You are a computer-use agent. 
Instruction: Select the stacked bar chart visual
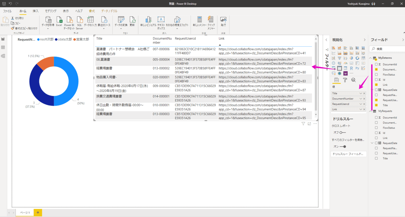[334, 48]
